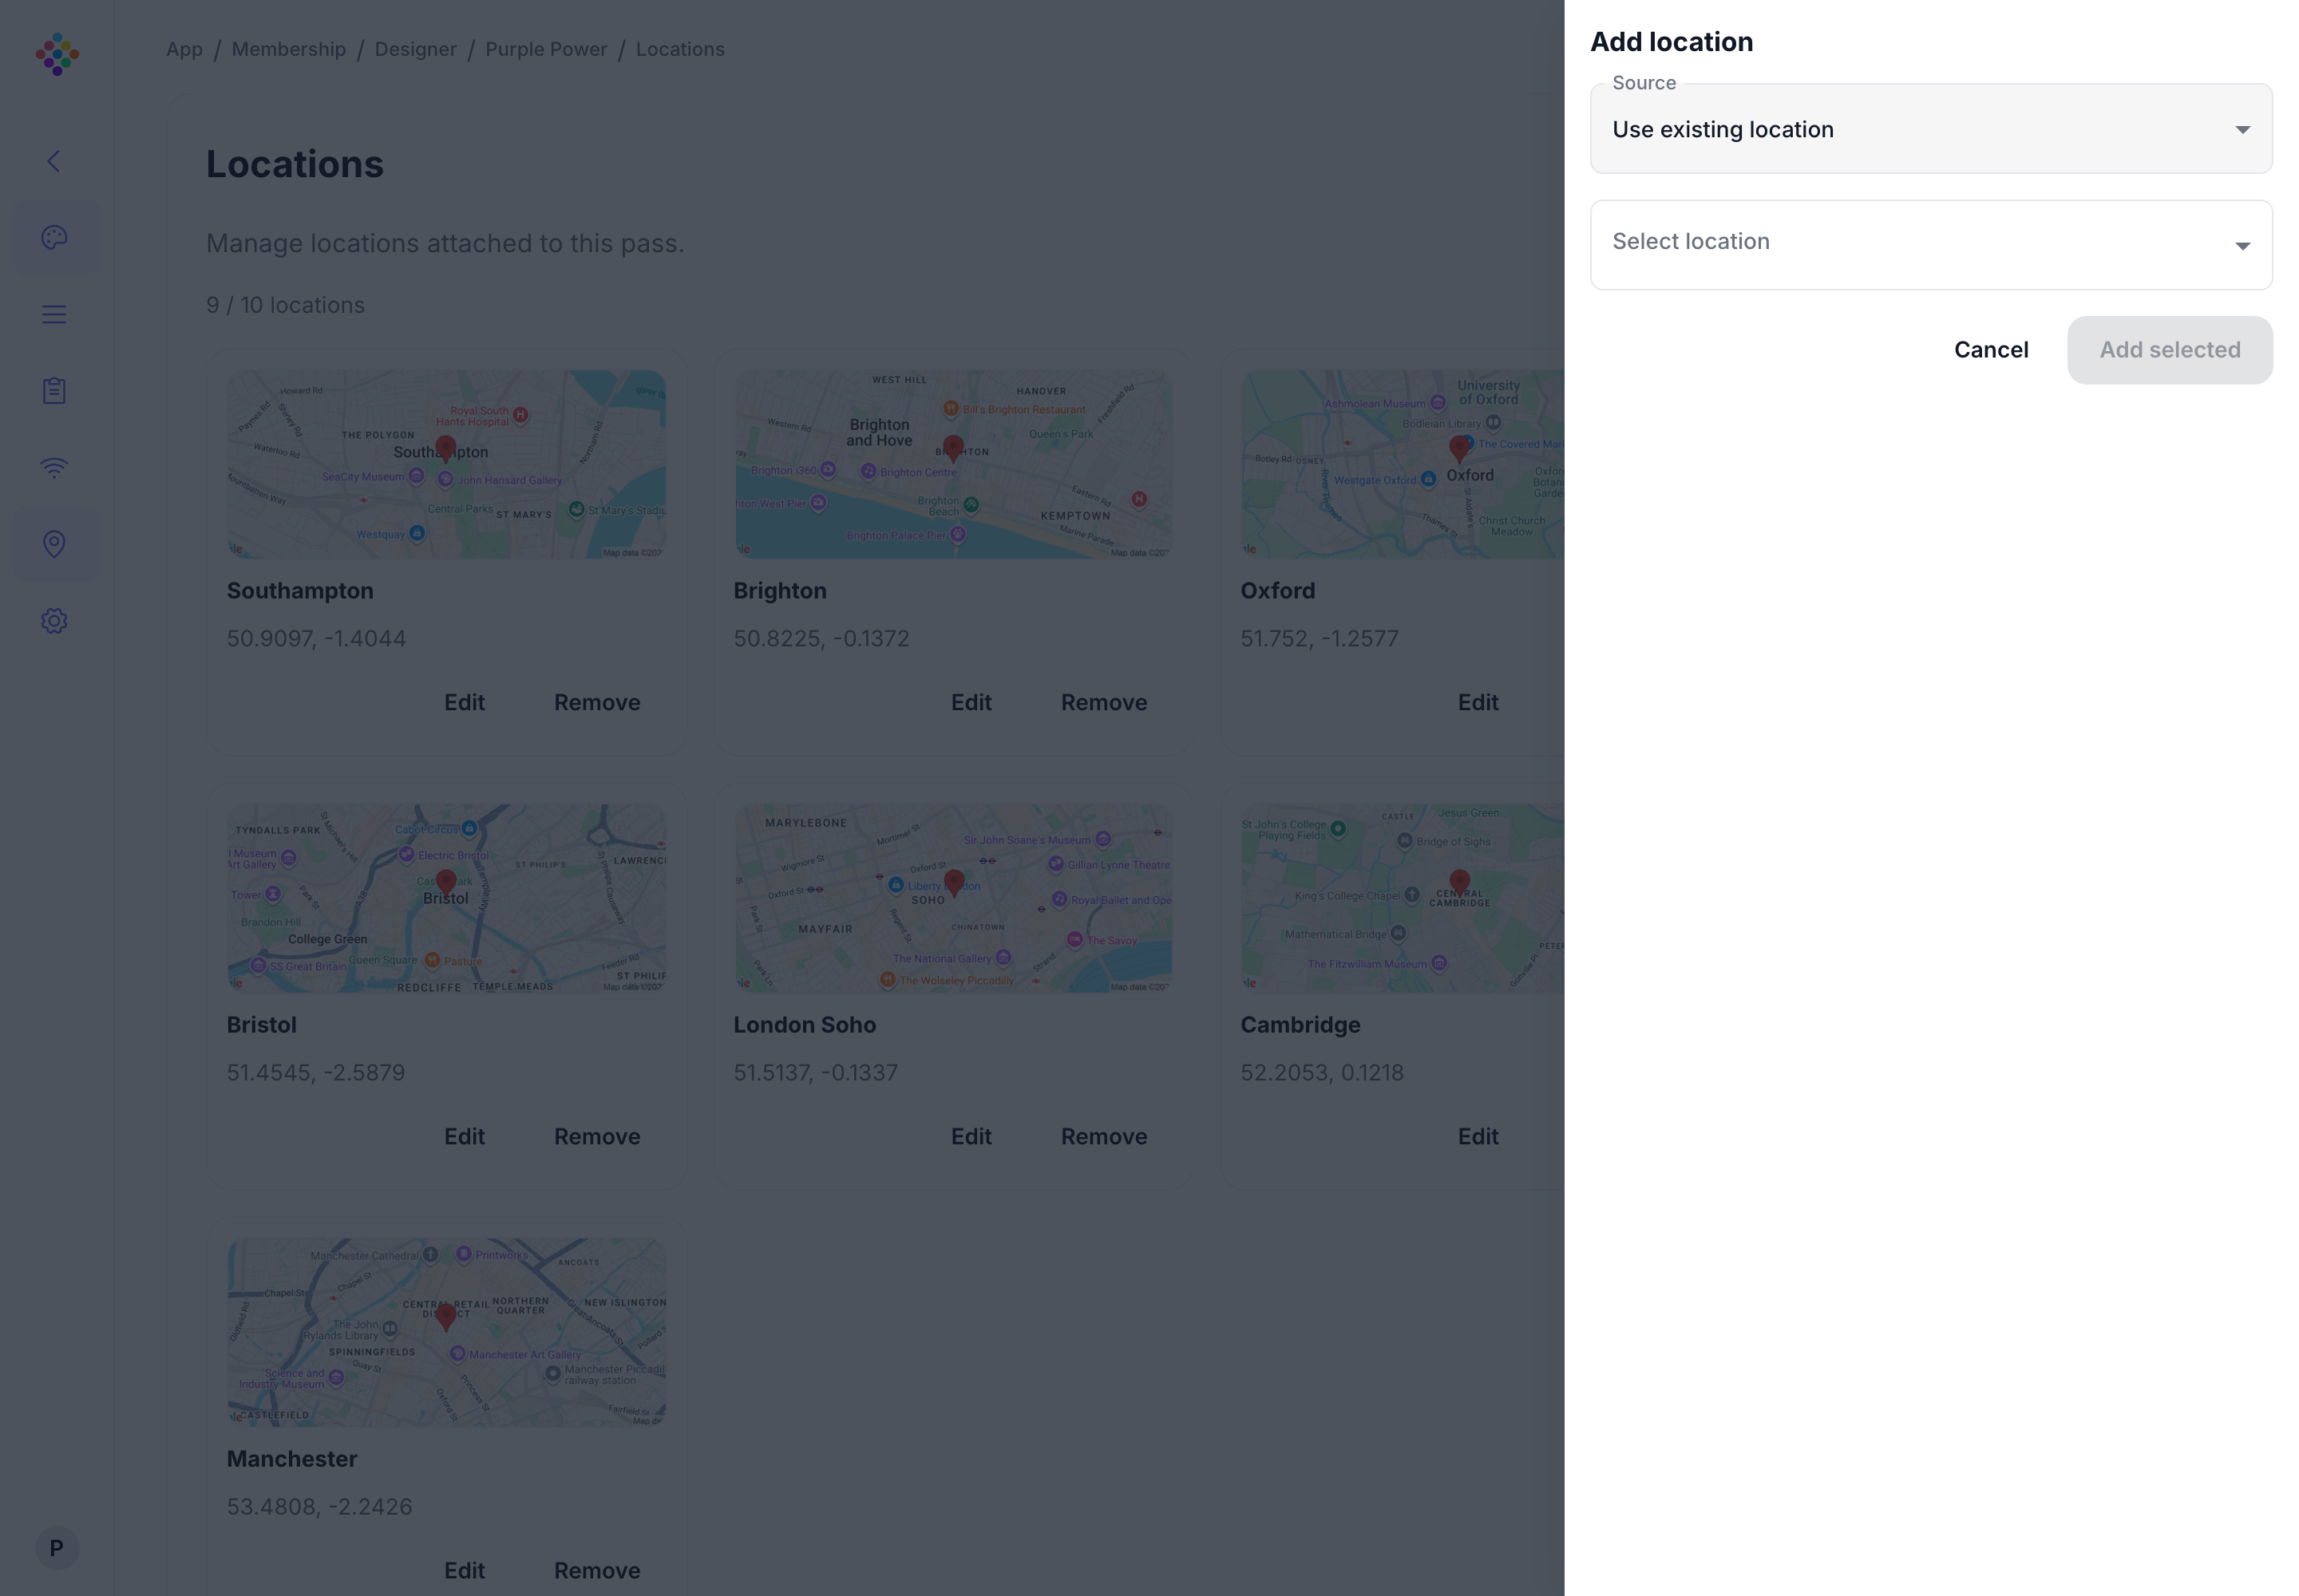Remove the Manchester location
This screenshot has height=1596, width=2299.
tap(597, 1571)
